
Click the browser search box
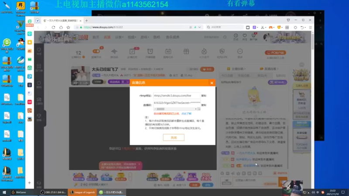click(225, 27)
